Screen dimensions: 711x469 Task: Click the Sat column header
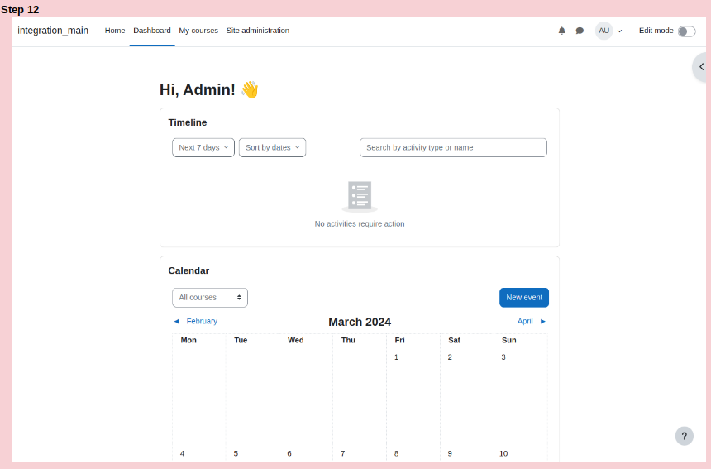coord(455,340)
